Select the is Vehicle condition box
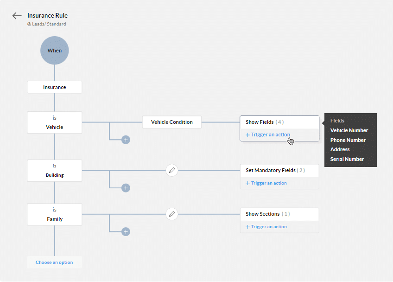The width and height of the screenshot is (393, 282). coord(54,122)
